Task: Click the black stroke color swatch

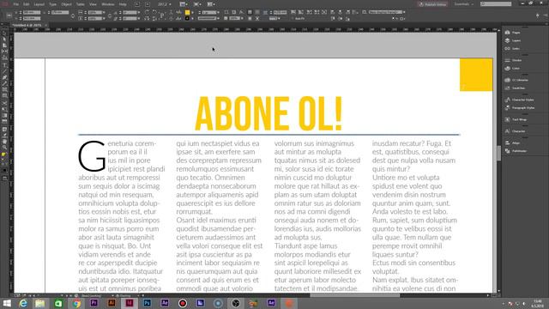Action: pos(187,18)
